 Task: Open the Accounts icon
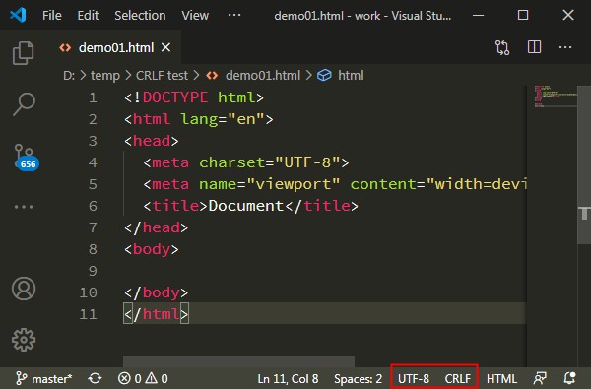click(x=24, y=289)
